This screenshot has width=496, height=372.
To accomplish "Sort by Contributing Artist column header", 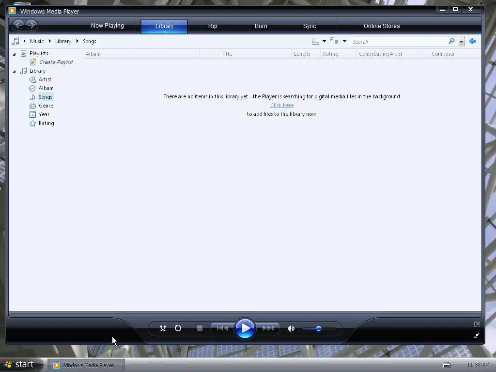I will click(x=392, y=54).
